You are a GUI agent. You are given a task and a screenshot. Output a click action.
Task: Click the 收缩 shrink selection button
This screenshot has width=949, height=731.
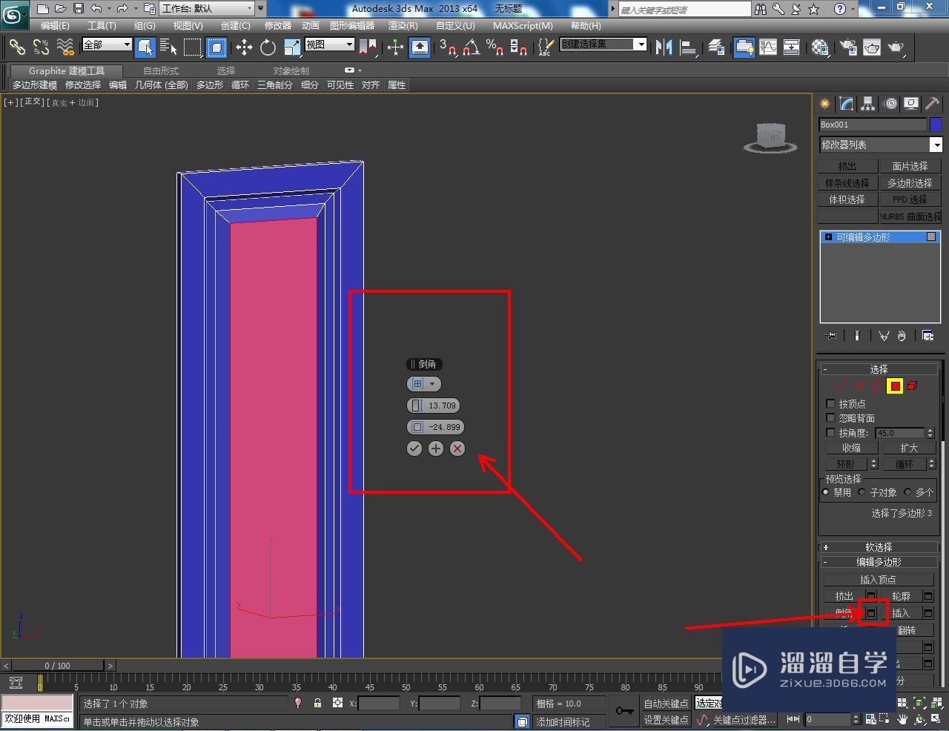coord(851,448)
